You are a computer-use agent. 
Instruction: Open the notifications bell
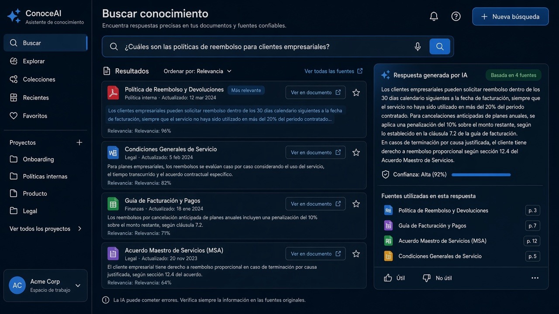[x=434, y=17]
